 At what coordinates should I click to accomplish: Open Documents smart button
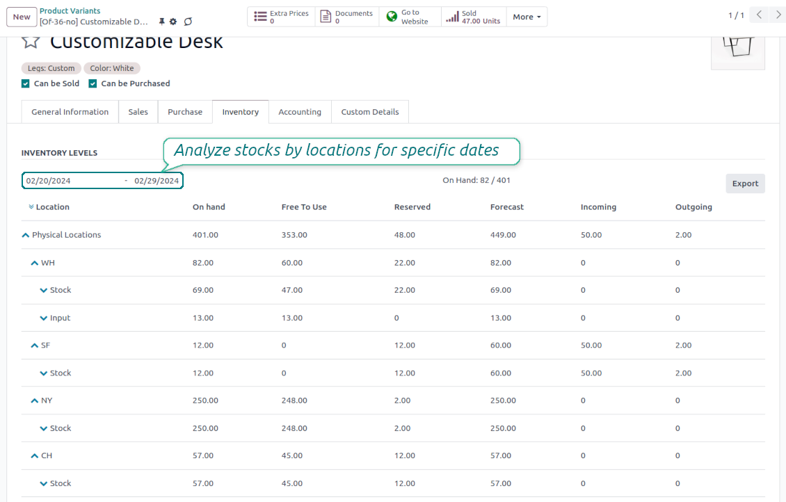346,17
